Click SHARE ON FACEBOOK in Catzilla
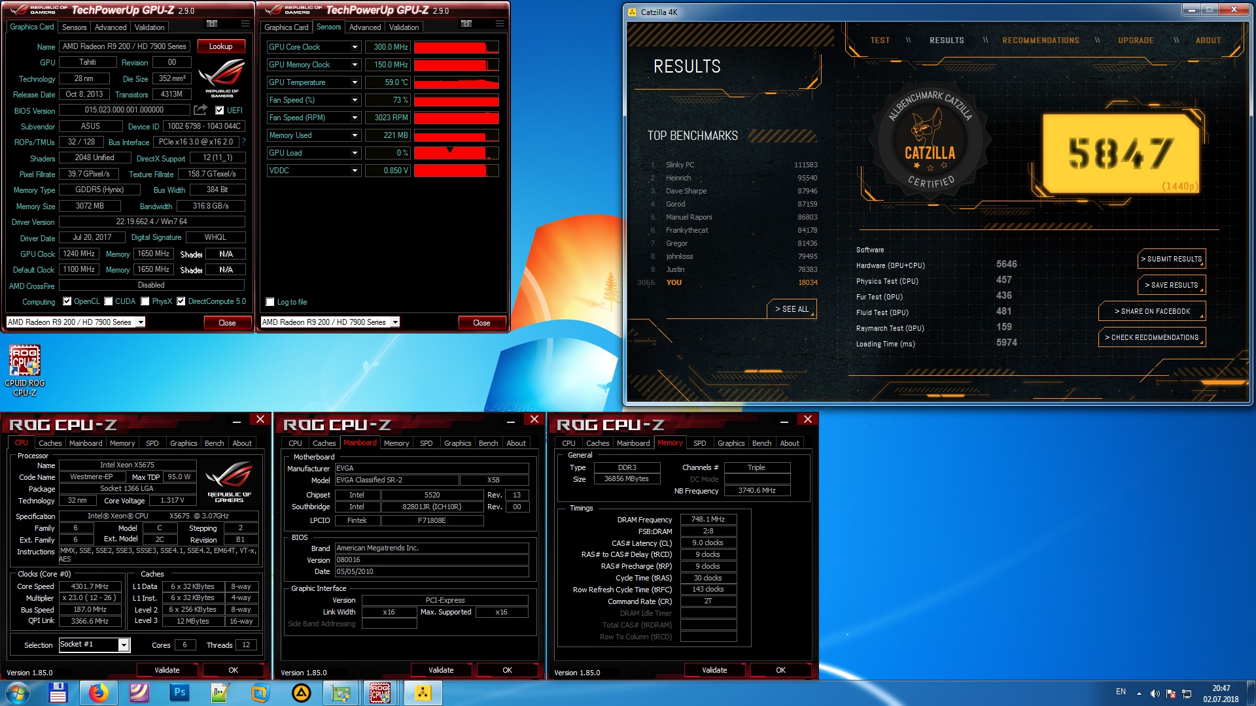1256x706 pixels. tap(1152, 311)
